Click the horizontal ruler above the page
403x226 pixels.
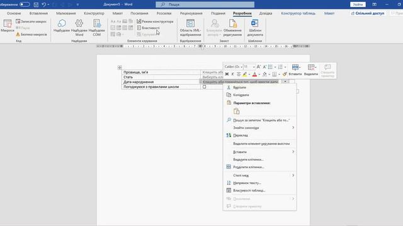click(x=203, y=46)
